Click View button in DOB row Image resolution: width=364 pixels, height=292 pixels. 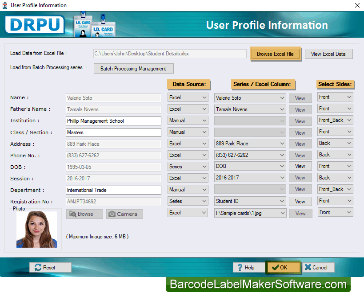point(300,166)
